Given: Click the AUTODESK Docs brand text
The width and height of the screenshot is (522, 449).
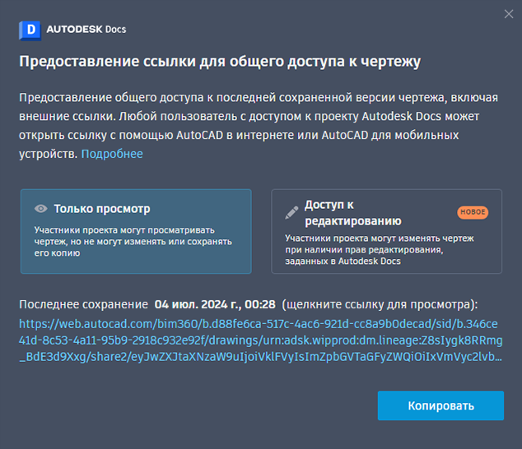Looking at the screenshot, I should 86,30.
